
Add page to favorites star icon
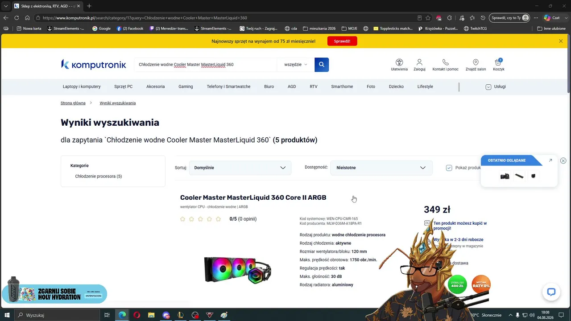(428, 18)
